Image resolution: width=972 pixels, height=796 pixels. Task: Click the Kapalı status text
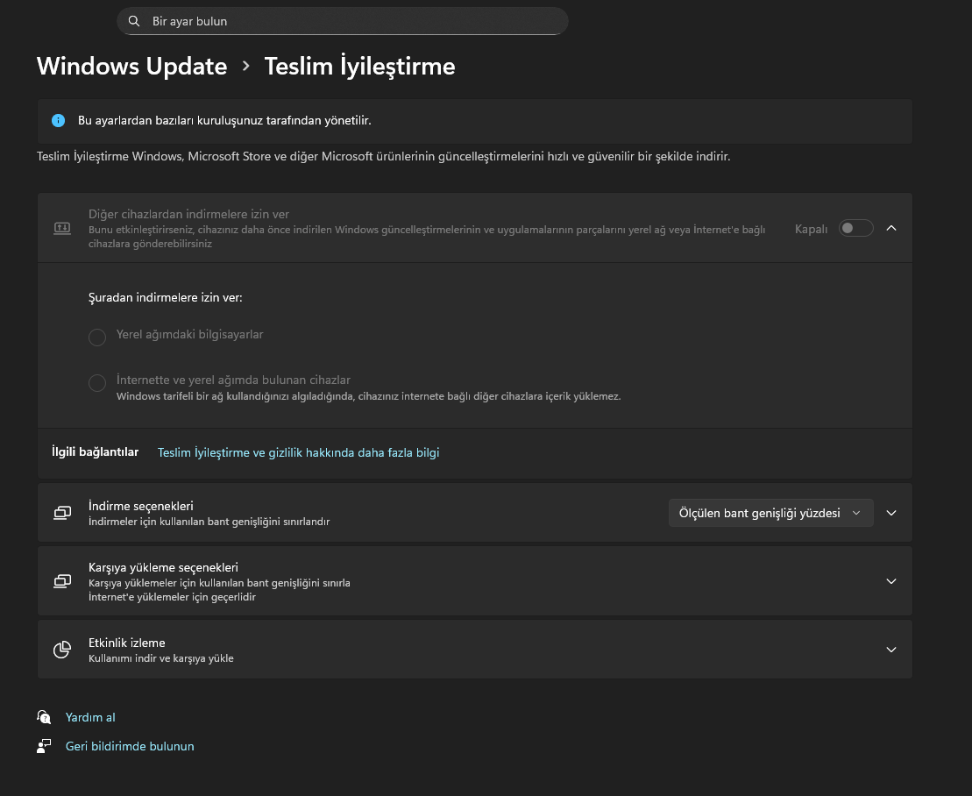pos(811,229)
